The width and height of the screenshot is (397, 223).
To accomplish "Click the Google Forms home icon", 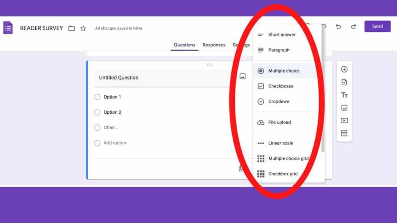I will click(x=8, y=28).
